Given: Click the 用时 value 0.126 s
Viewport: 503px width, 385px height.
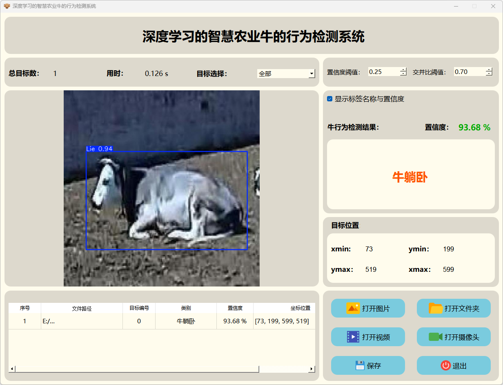Looking at the screenshot, I should click(156, 74).
